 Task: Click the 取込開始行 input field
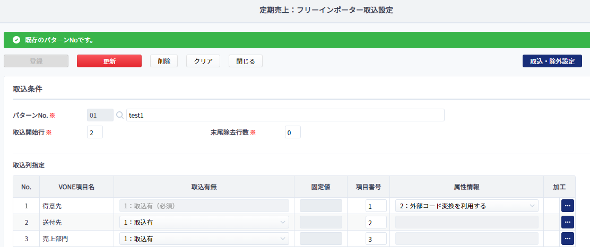pyautogui.click(x=95, y=133)
